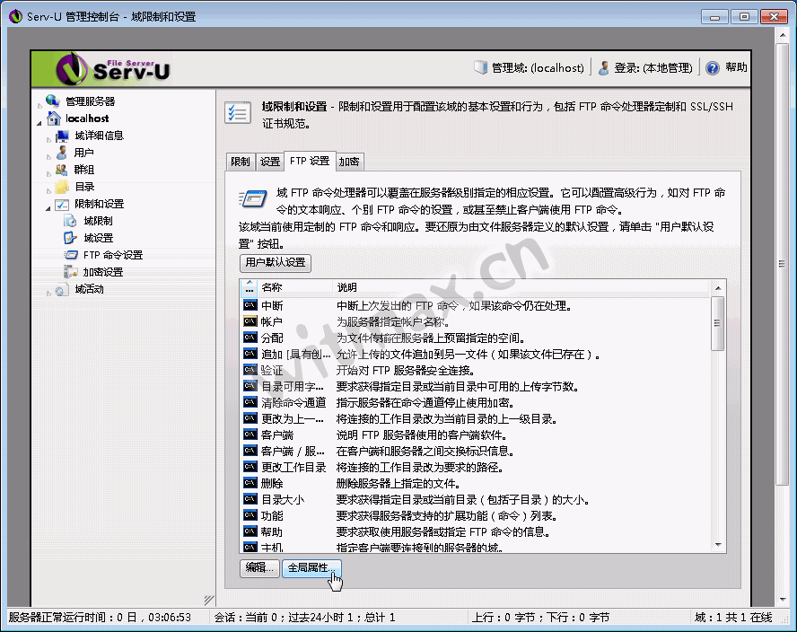The height and width of the screenshot is (632, 797).
Task: Click the main window scroll up arrow
Action: pyautogui.click(x=782, y=35)
